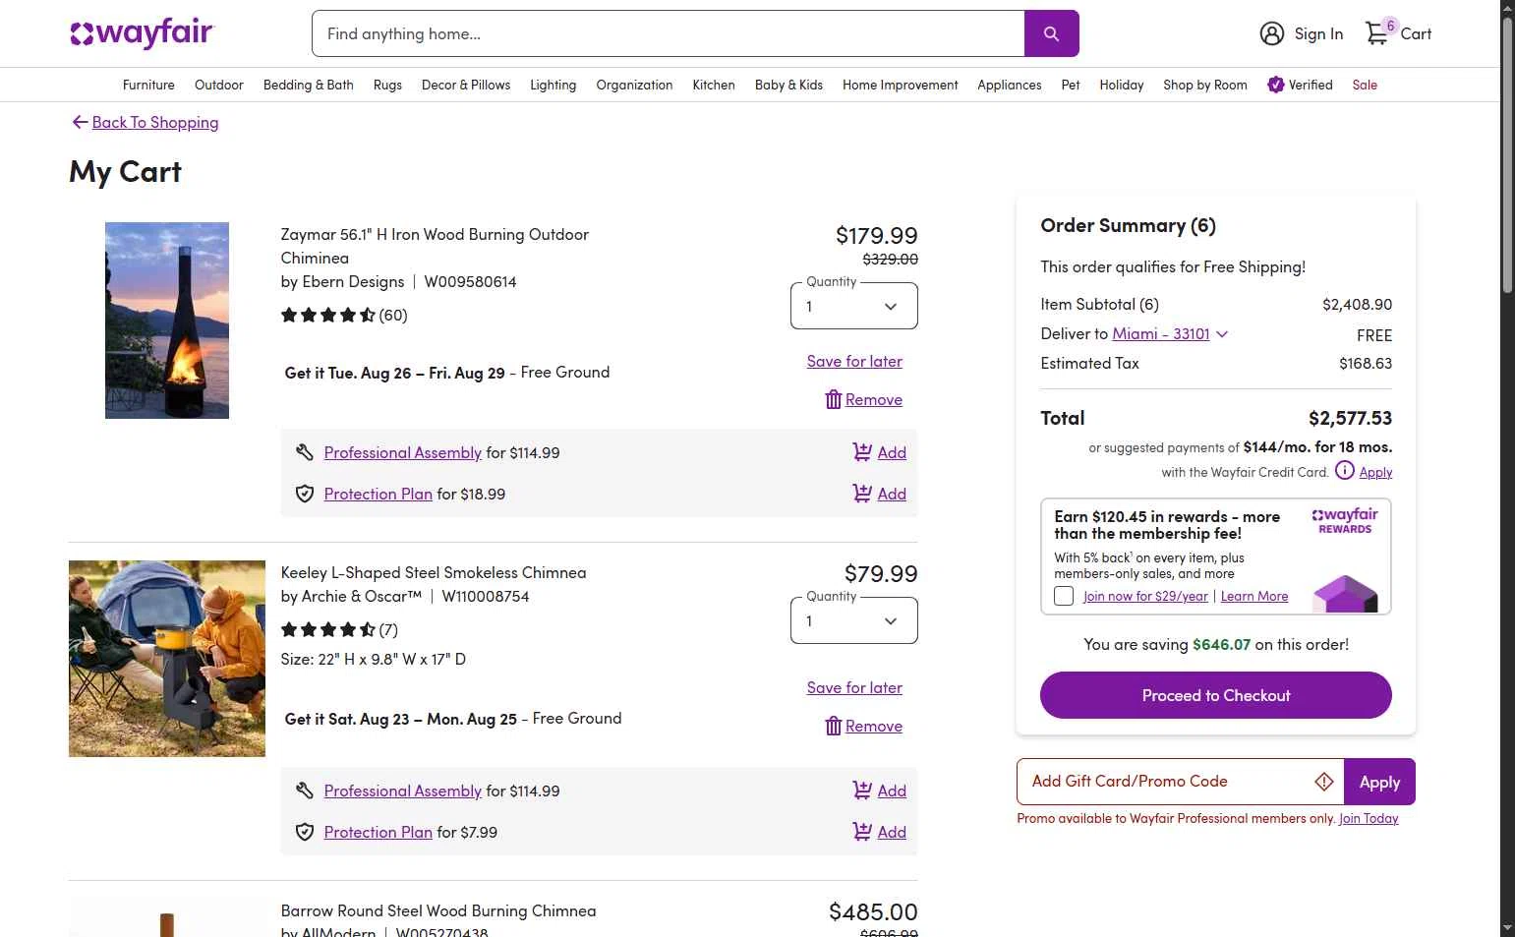Open the Rugs menu

(387, 85)
